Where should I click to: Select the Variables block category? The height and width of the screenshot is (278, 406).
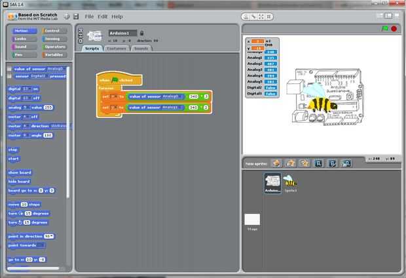point(54,55)
